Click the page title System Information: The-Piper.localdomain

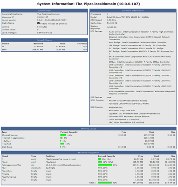(89, 4)
